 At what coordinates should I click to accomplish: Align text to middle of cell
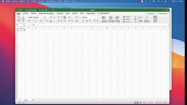coord(62,17)
